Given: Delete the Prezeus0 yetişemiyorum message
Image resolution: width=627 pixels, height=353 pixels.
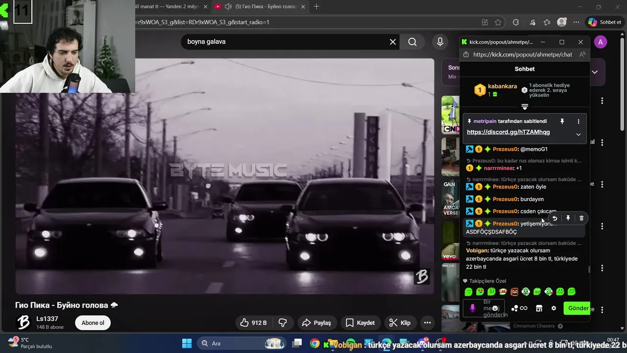Looking at the screenshot, I should point(581,218).
